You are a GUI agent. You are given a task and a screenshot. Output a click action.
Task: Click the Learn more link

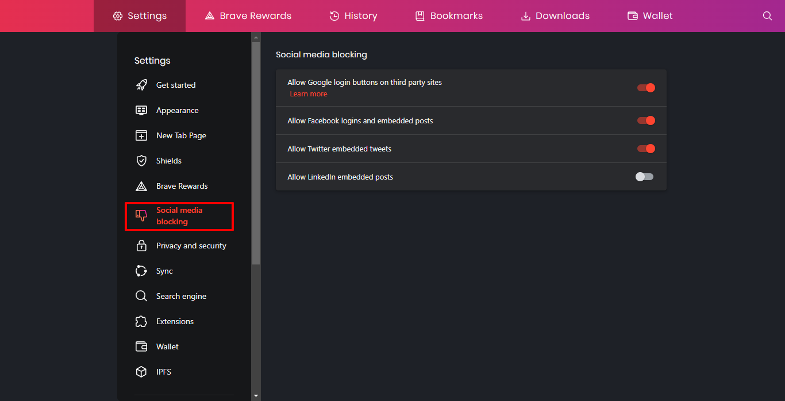pyautogui.click(x=309, y=94)
